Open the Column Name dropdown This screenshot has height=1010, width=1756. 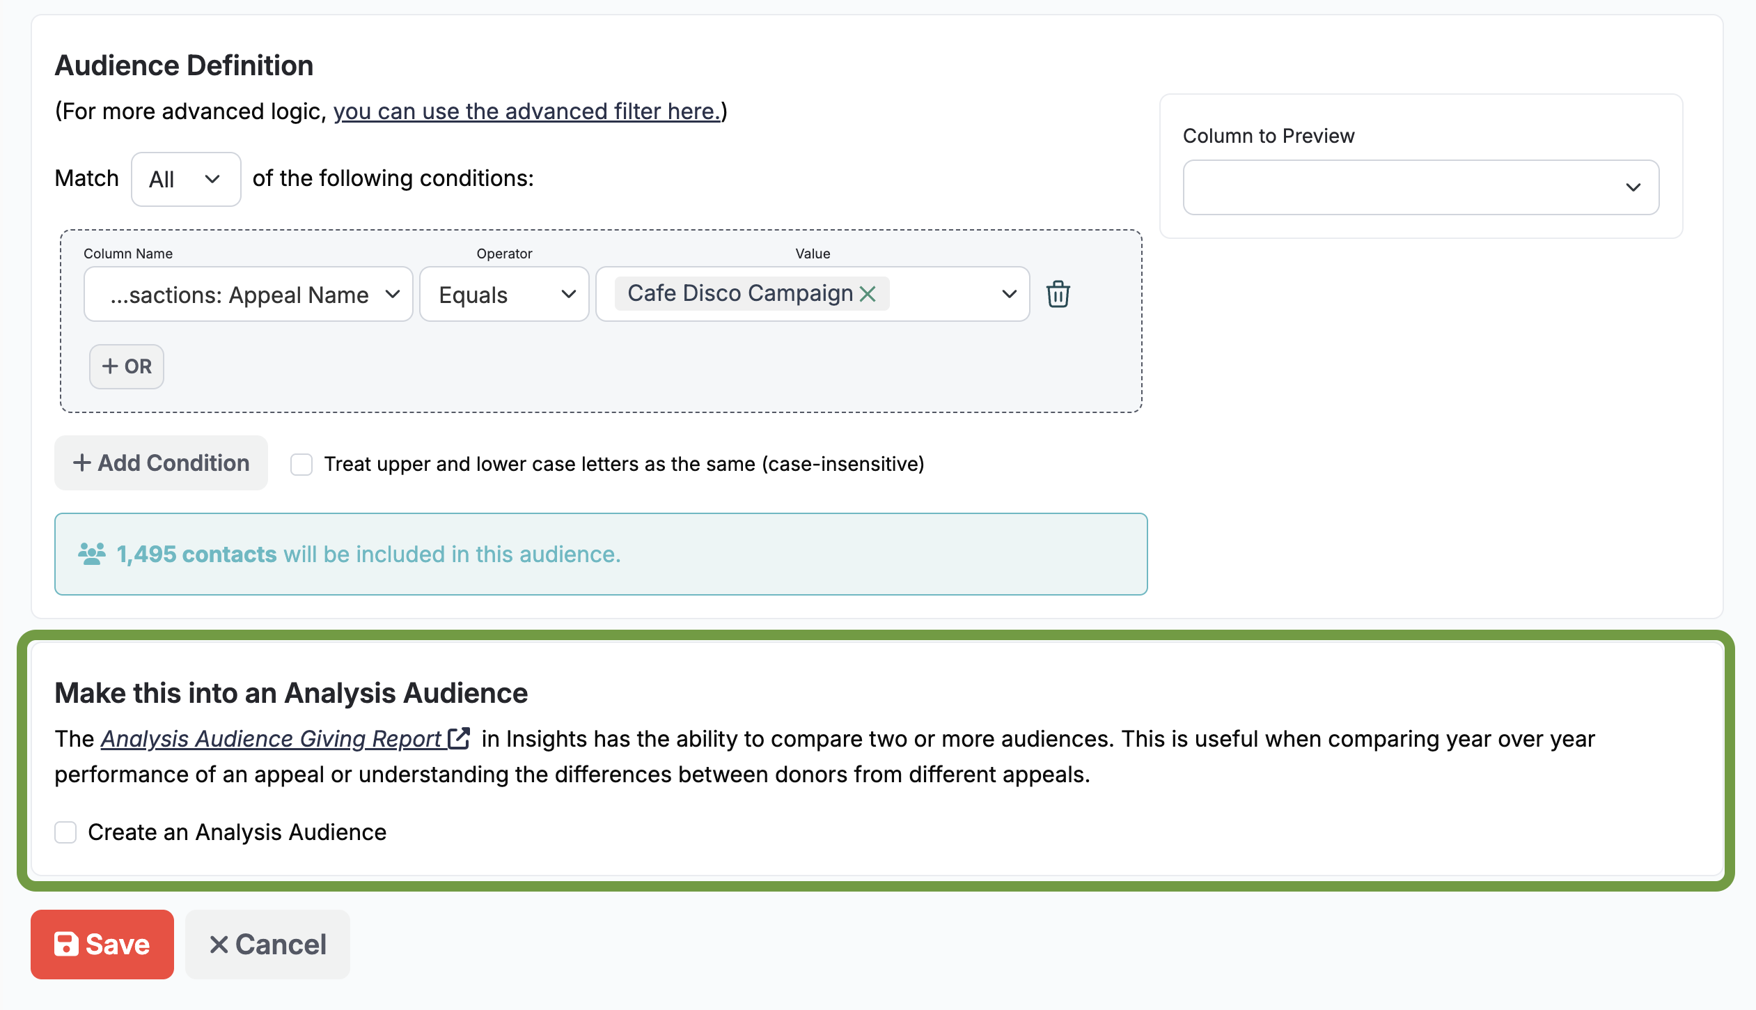pyautogui.click(x=248, y=294)
